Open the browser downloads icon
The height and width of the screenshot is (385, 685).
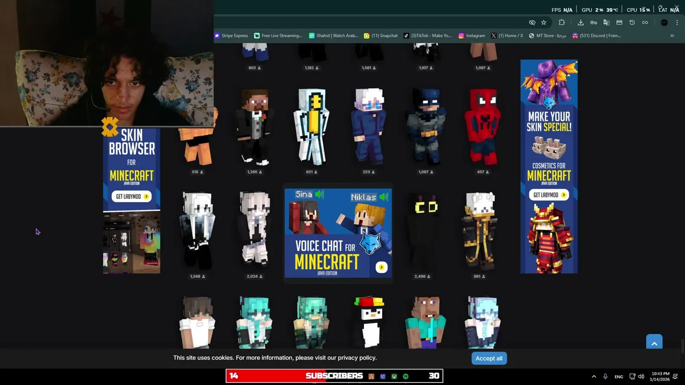click(x=581, y=22)
